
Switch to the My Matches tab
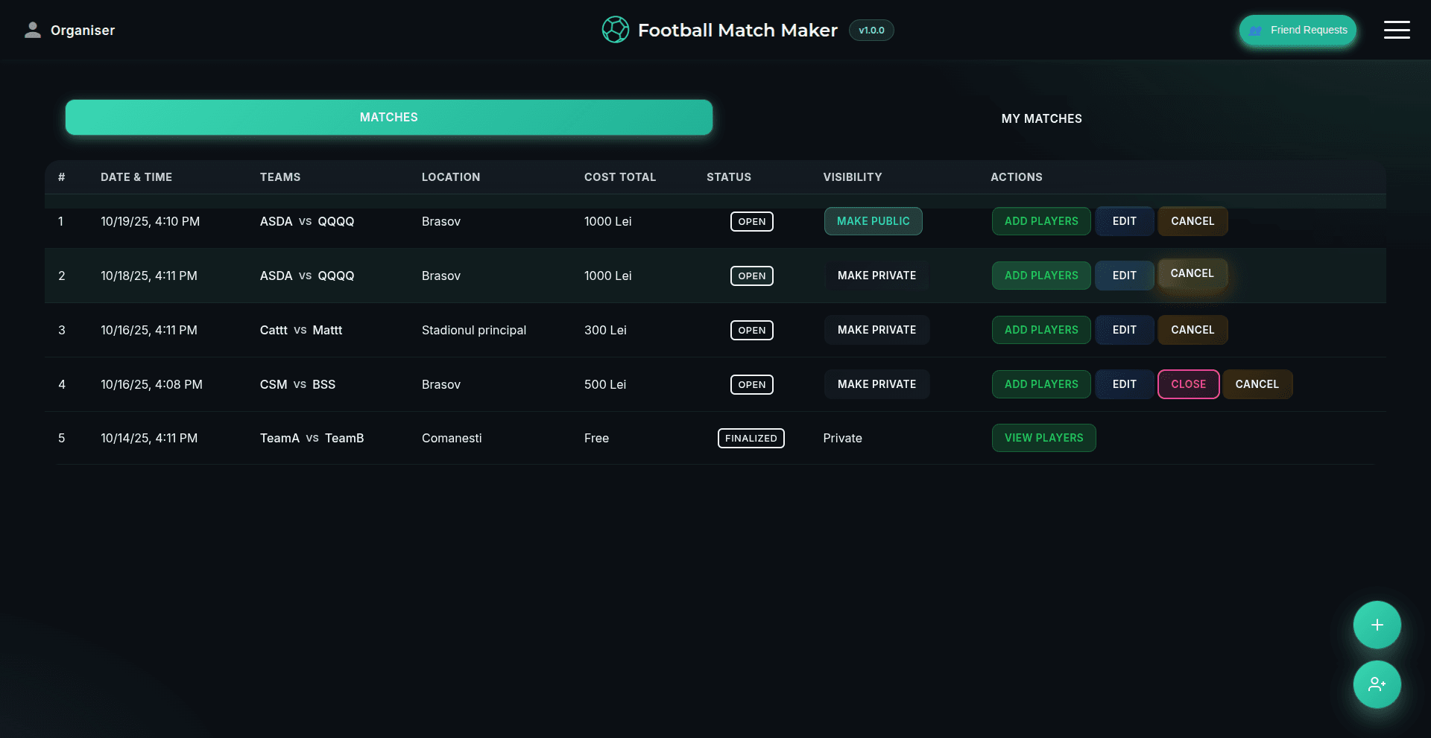[x=1041, y=118]
